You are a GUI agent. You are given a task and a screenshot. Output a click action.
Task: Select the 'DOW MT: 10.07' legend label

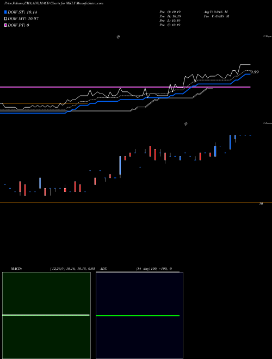[x=23, y=19]
